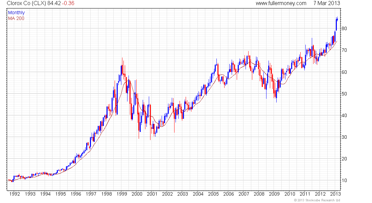This screenshot has height=203, width=372.
Task: Click the 1997 year label
Action: [91, 194]
